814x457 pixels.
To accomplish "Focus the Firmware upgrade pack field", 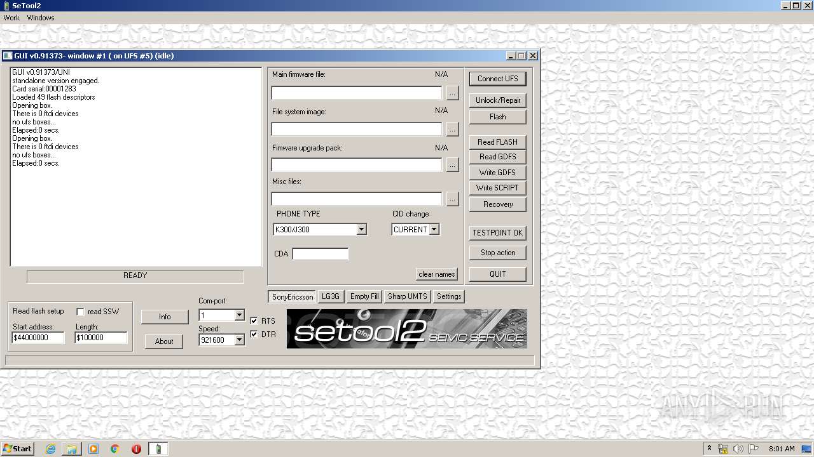I will tap(357, 164).
